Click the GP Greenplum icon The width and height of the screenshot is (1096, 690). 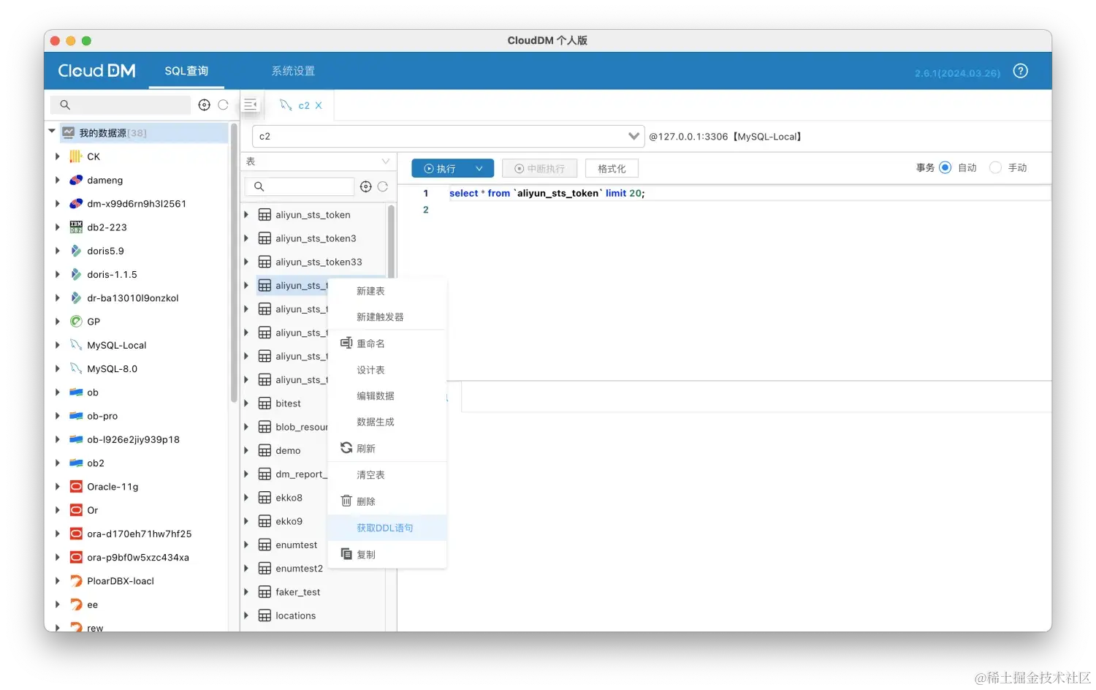(x=76, y=322)
